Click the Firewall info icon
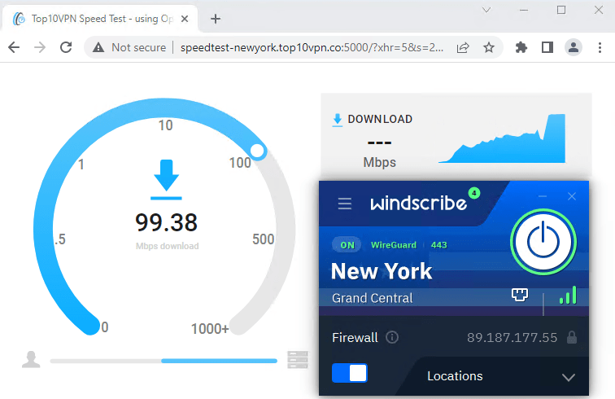This screenshot has height=399, width=615. pyautogui.click(x=392, y=337)
